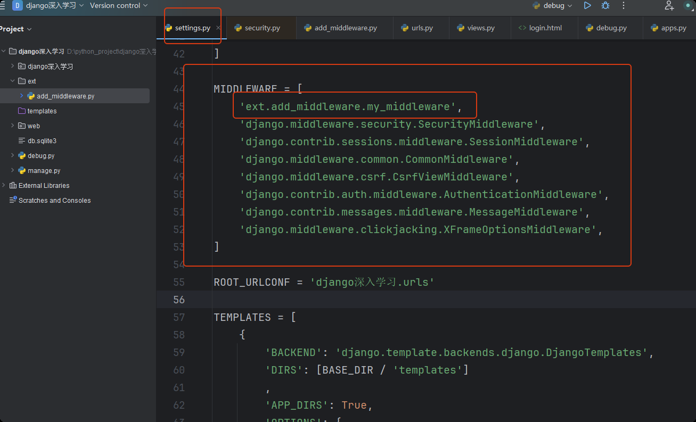The width and height of the screenshot is (696, 422).
Task: Select db.sqlite3 in the project tree
Action: [42, 141]
